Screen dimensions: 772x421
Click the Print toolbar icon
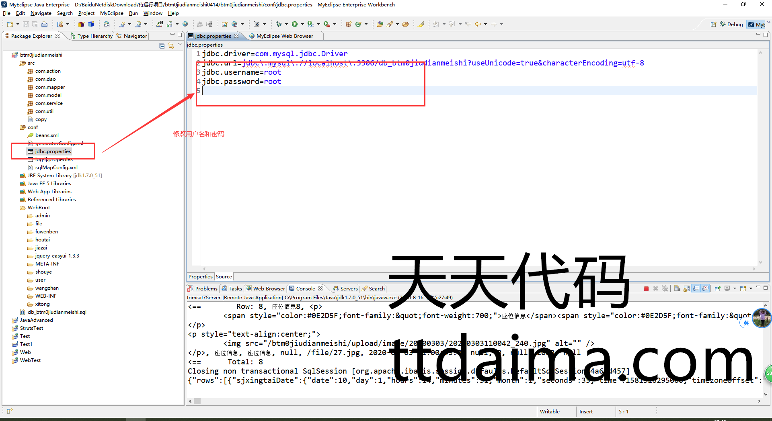click(44, 24)
